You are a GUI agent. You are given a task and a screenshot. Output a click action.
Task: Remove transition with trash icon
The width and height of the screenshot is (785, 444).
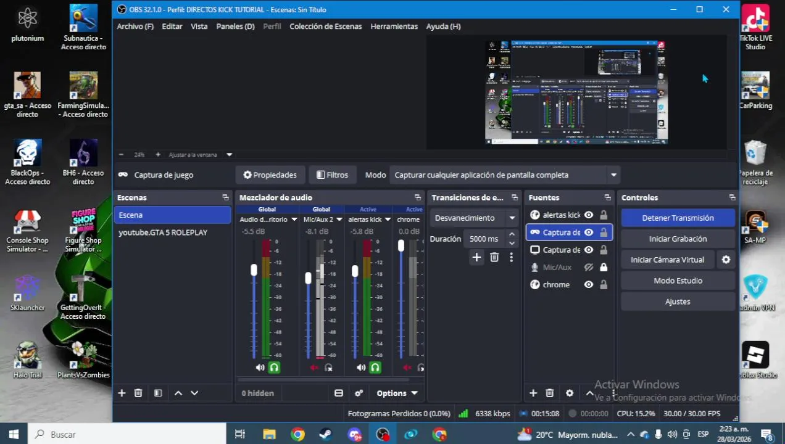[x=494, y=257]
